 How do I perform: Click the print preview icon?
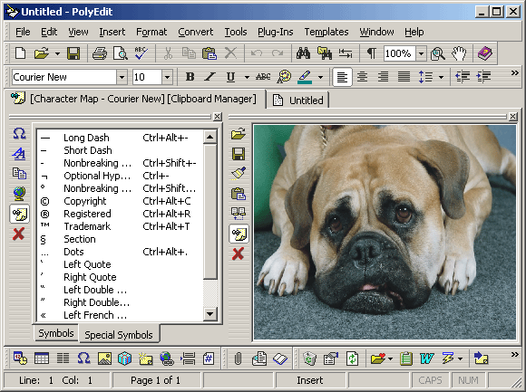pos(121,53)
